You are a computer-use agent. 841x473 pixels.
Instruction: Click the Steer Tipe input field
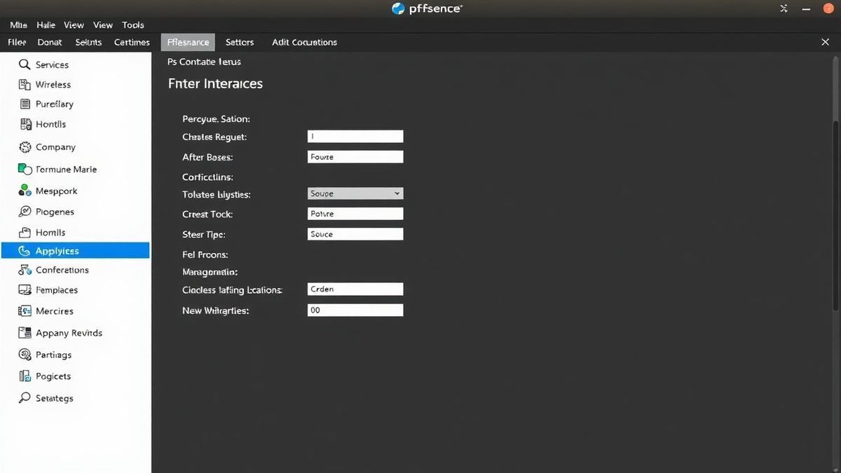pyautogui.click(x=355, y=234)
